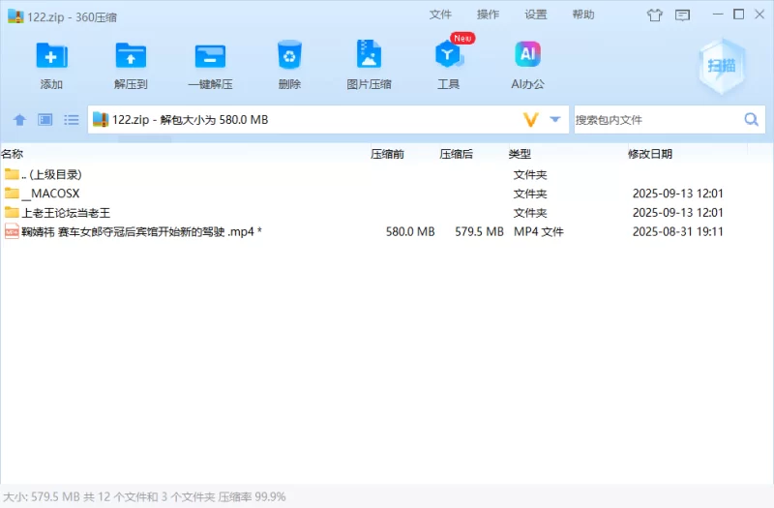Select the .mp4 file row

387,231
